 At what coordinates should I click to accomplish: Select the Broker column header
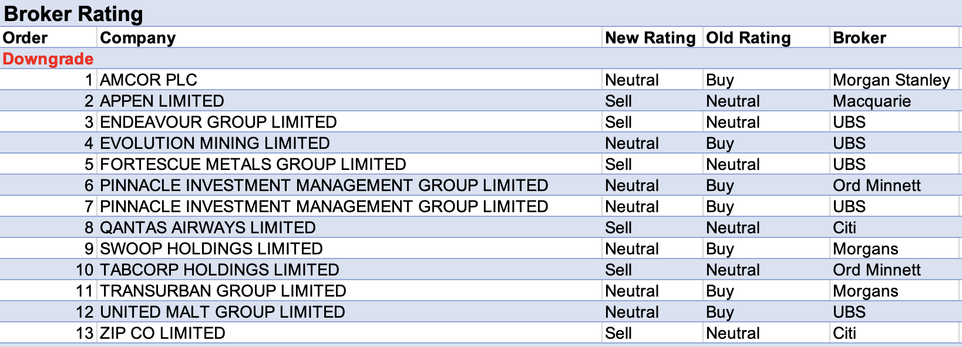click(x=859, y=38)
